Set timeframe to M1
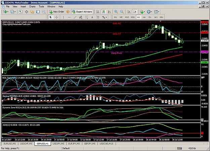Screen dimensions: 210x151 point(115,17)
